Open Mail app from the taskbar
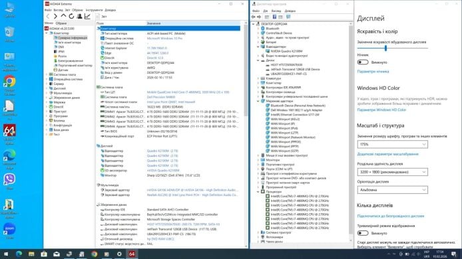The width and height of the screenshot is (462, 259). point(57,254)
